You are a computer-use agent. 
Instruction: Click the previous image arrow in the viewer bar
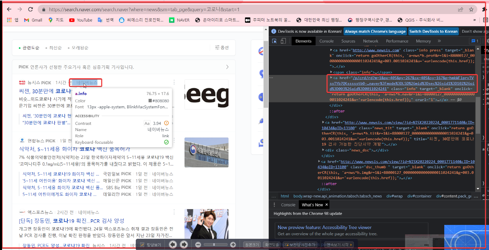[x=173, y=244]
